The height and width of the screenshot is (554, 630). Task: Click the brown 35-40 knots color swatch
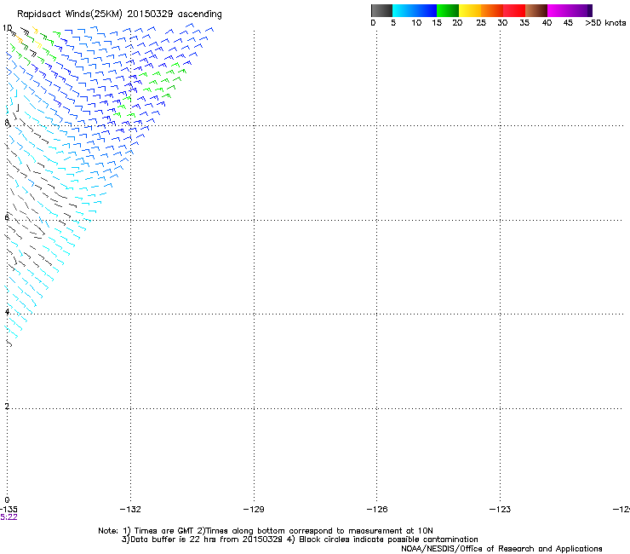536,10
